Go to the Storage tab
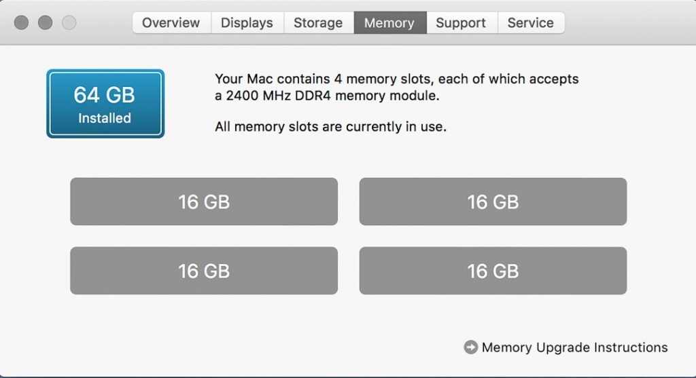The image size is (696, 378). [318, 22]
